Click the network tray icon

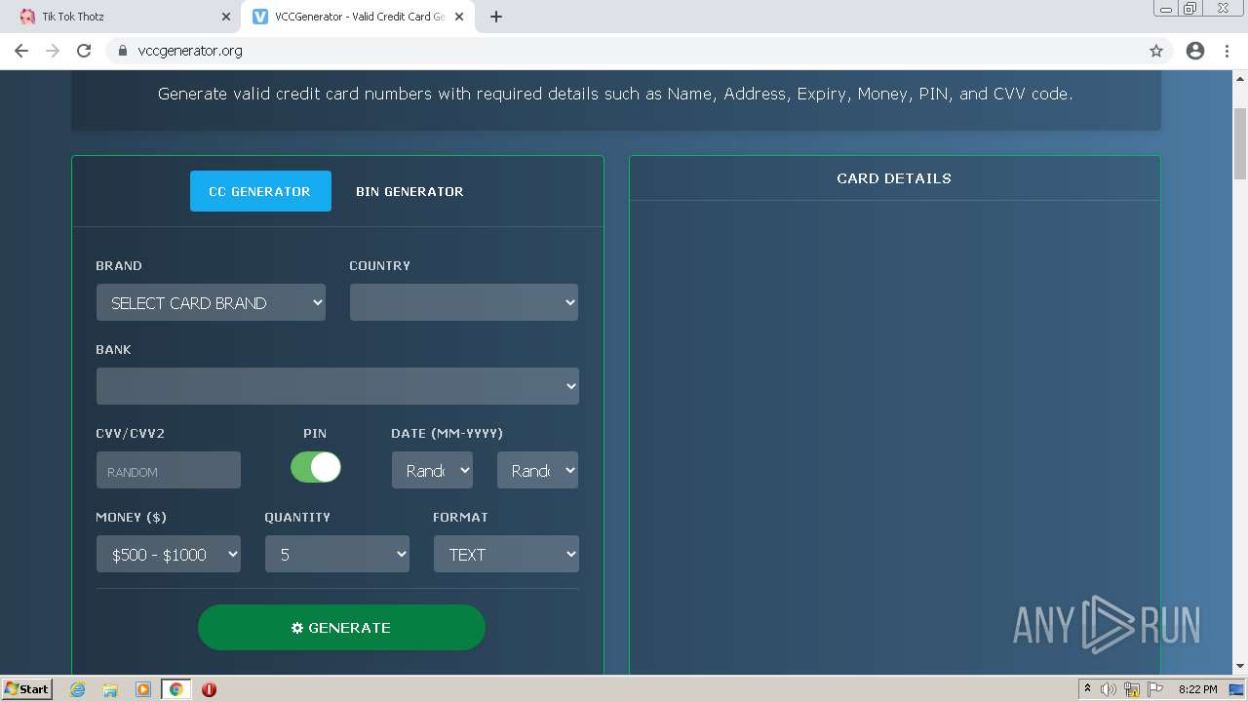(1132, 689)
